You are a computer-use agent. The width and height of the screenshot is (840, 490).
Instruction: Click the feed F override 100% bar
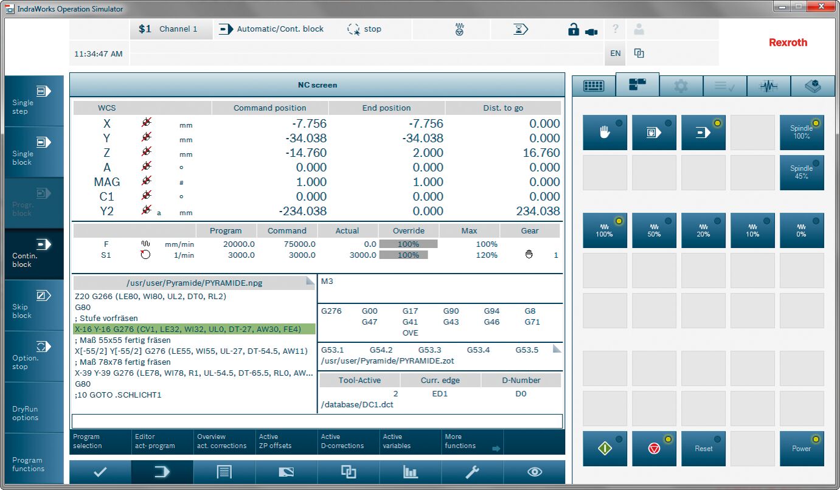[x=408, y=244]
